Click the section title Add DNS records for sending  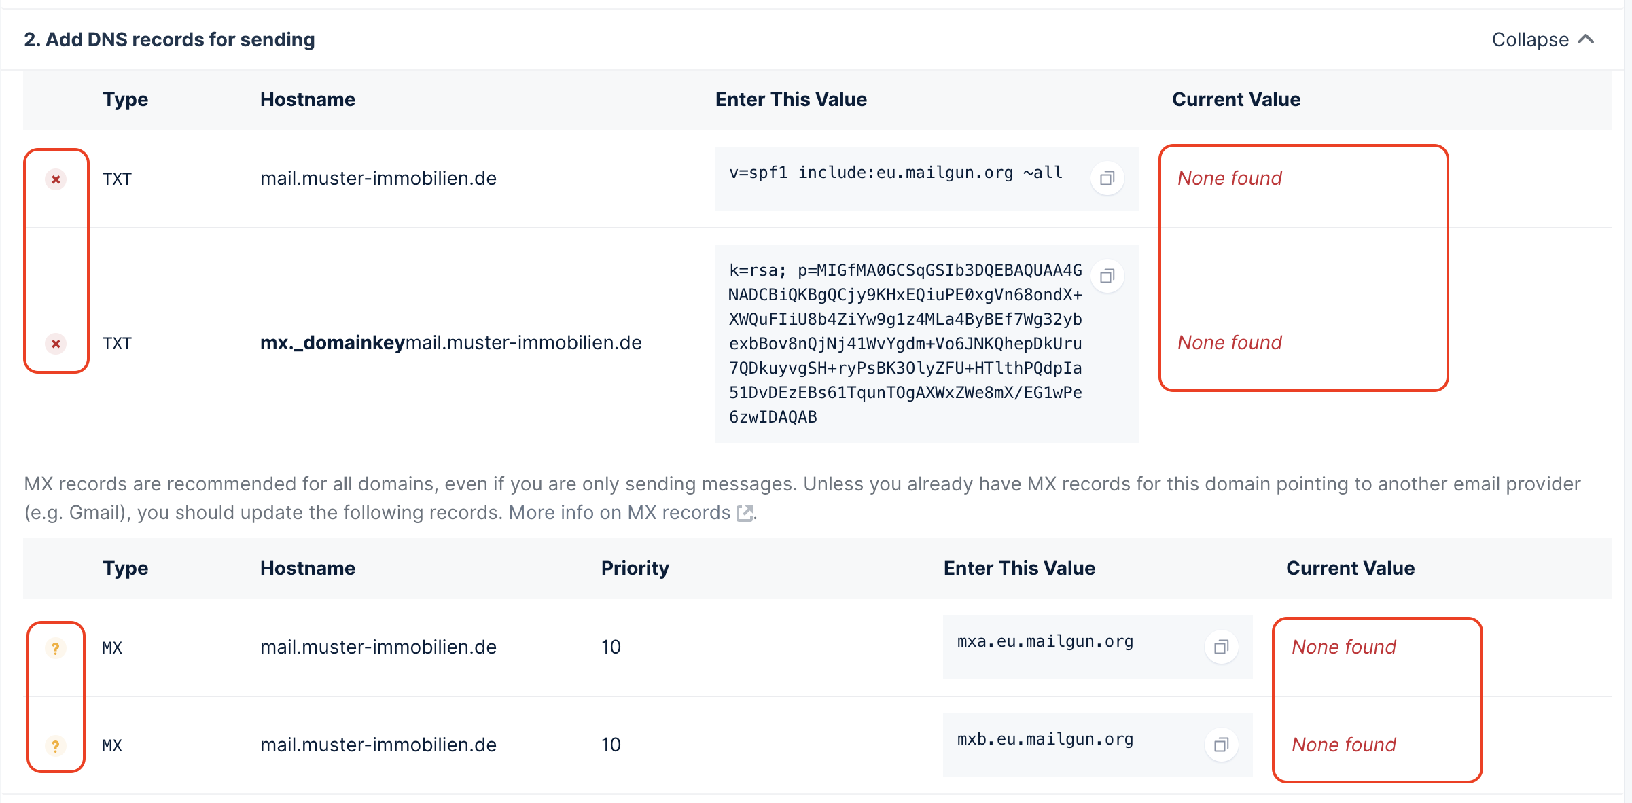pyautogui.click(x=169, y=40)
